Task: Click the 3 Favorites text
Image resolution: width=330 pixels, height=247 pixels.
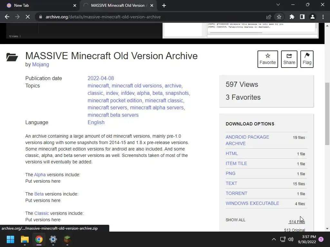Action: pyautogui.click(x=243, y=97)
